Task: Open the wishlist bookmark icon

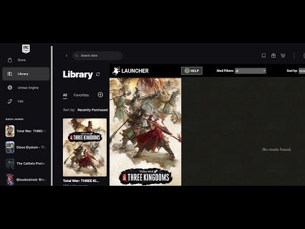Action: pos(264,55)
